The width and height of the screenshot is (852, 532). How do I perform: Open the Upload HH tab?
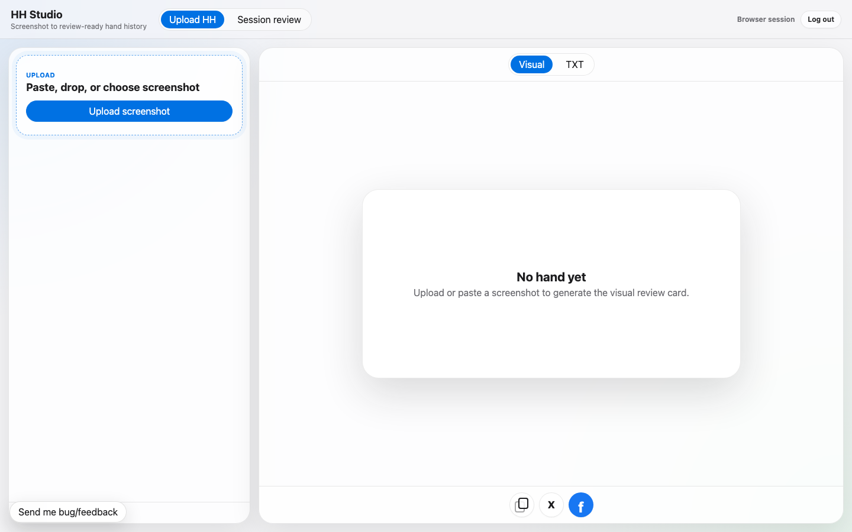(192, 20)
